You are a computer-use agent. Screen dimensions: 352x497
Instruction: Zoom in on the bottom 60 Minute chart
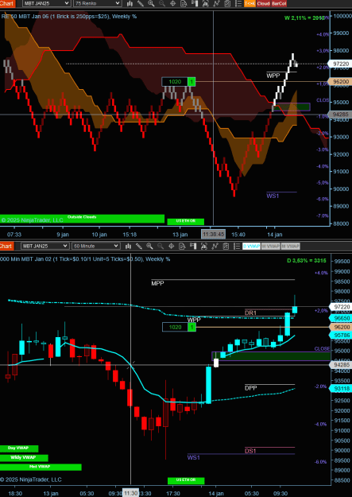[149, 246]
